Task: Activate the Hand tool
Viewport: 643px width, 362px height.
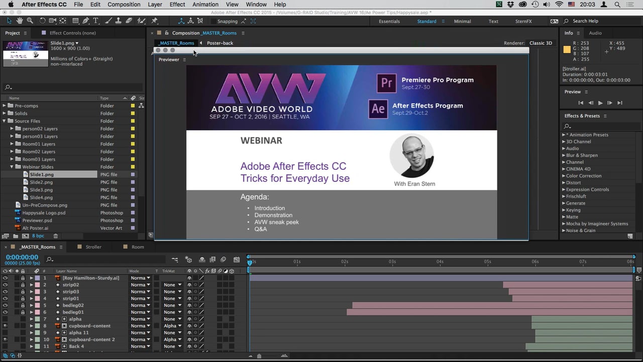Action: (19, 21)
